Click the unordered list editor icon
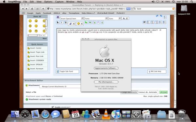196x122 pixels. (165, 22)
